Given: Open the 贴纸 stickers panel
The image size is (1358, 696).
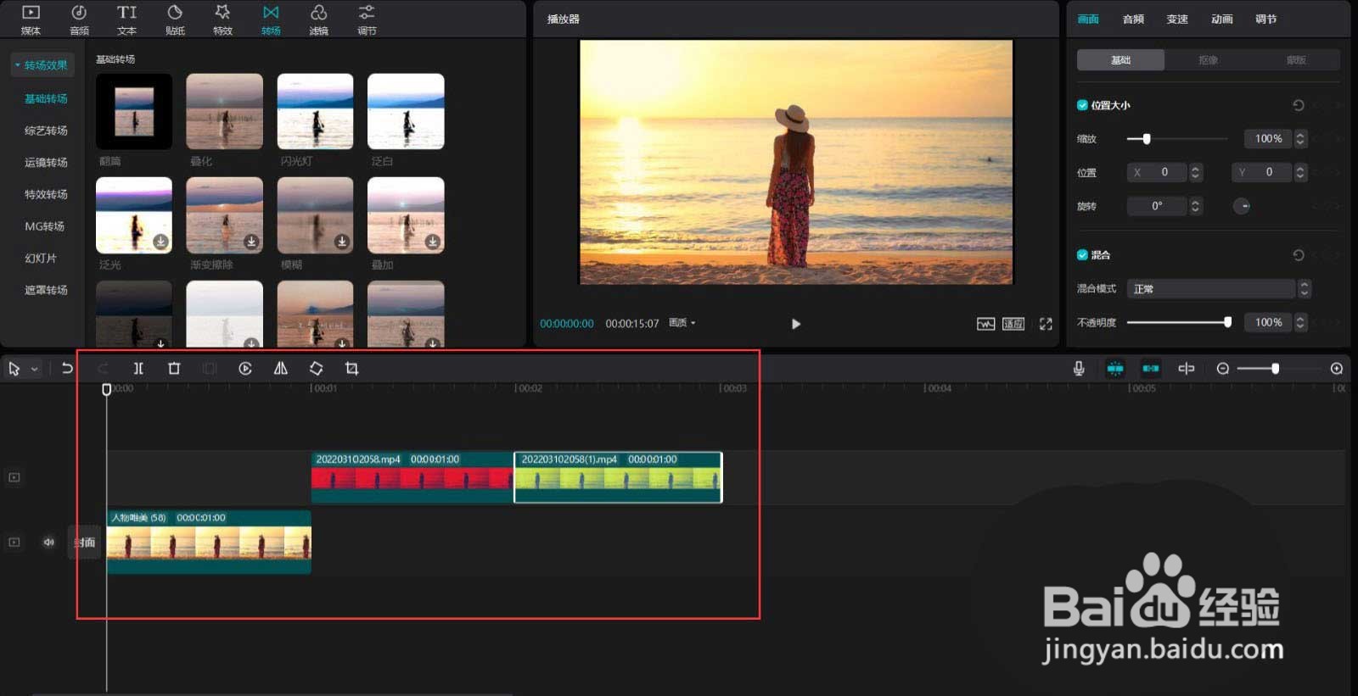Looking at the screenshot, I should click(175, 19).
